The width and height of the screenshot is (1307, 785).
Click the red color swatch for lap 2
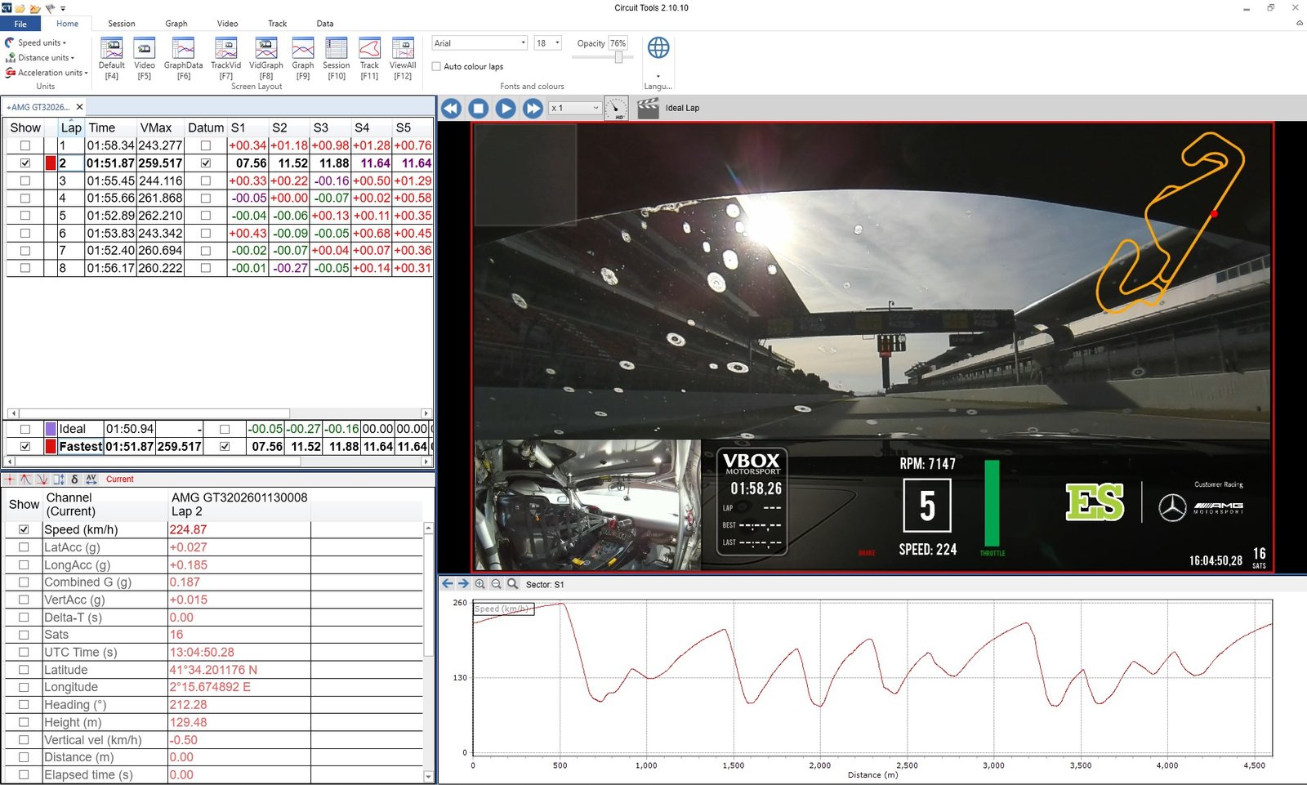point(51,163)
